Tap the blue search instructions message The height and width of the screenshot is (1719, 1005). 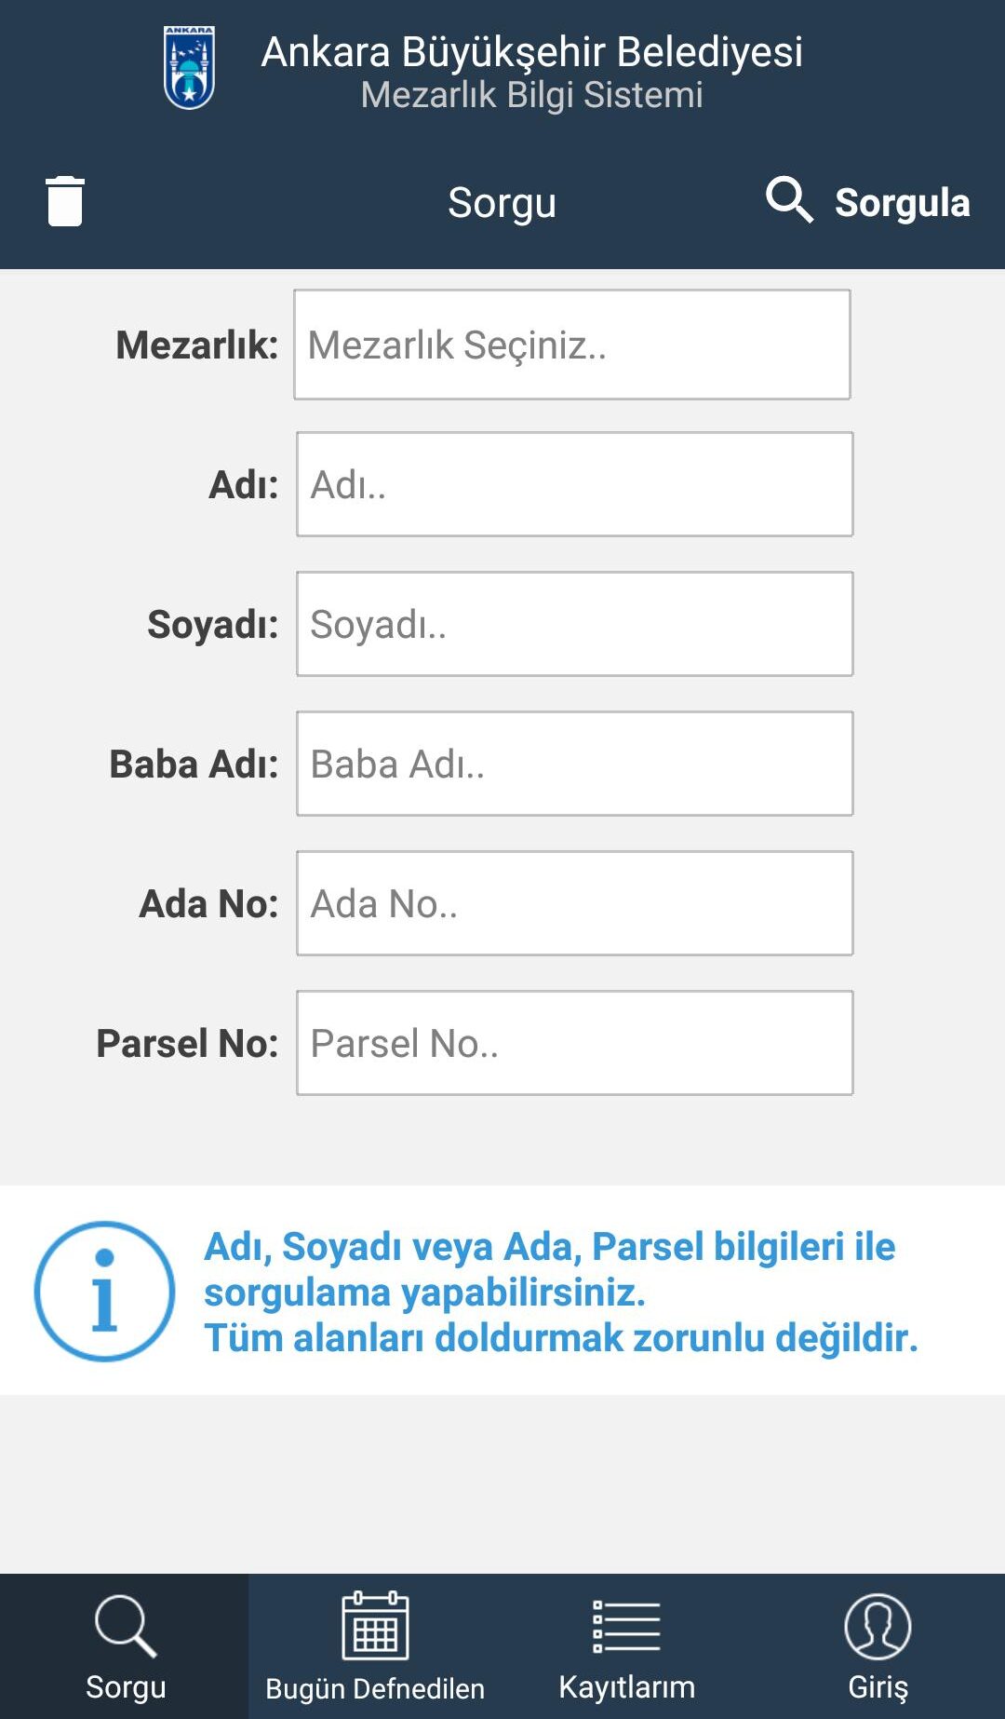(x=560, y=1292)
